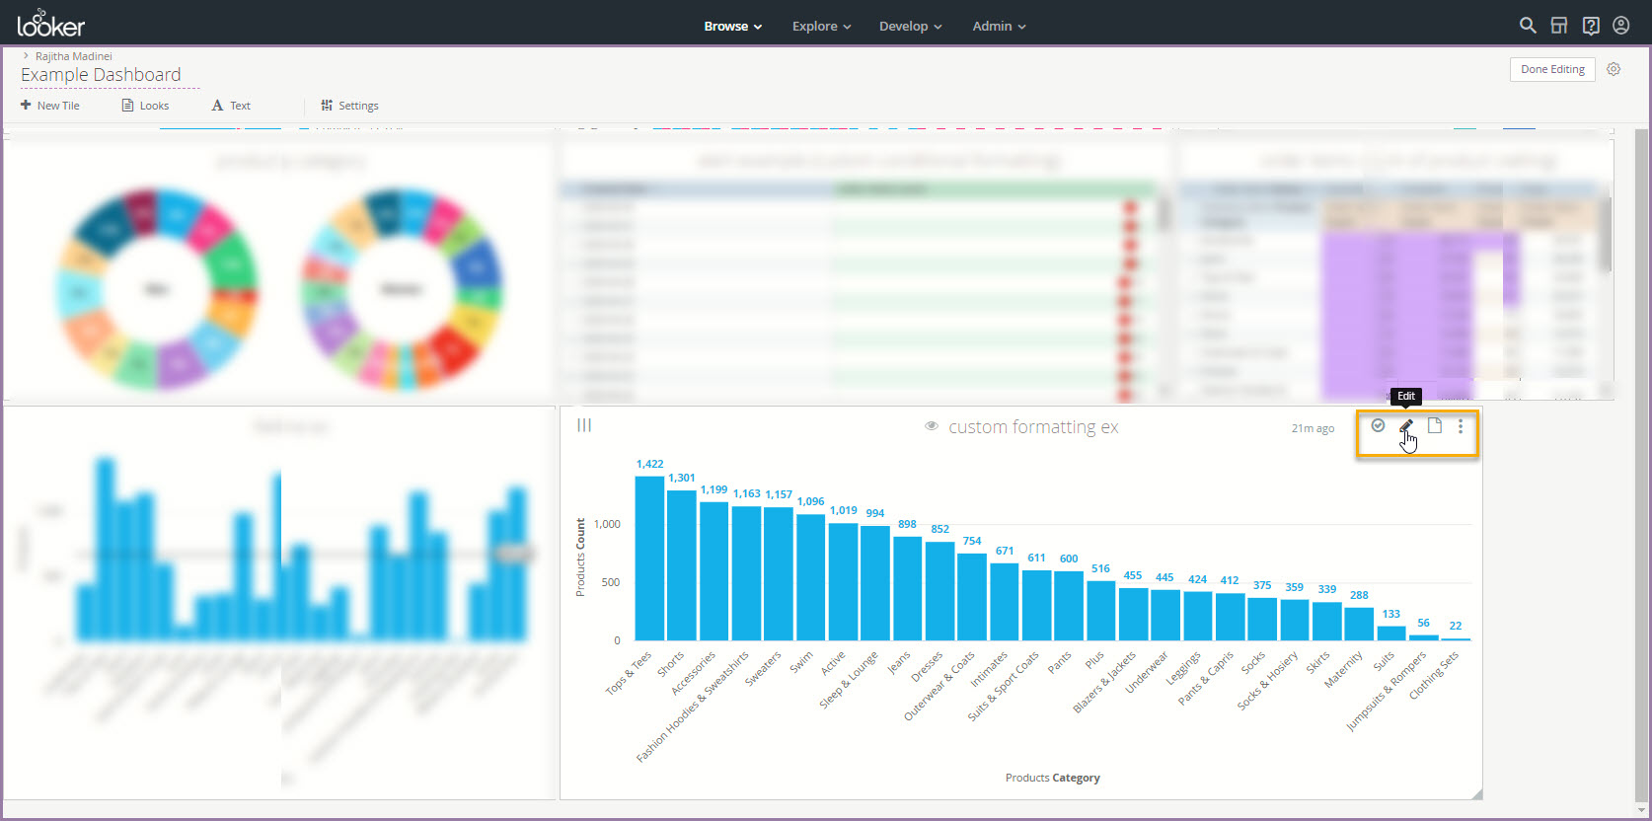Open the help question mark icon
The height and width of the screenshot is (821, 1652).
[x=1591, y=26]
